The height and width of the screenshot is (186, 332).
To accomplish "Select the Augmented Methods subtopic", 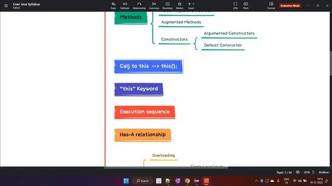I will [x=181, y=22].
